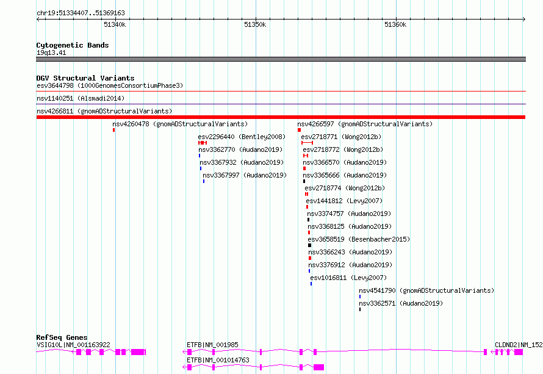Select the esv2718774 Wong2012b variant label
Image resolution: width=543 pixels, height=374 pixels.
click(x=345, y=188)
